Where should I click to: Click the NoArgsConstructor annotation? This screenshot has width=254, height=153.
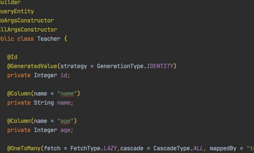coord(27,21)
